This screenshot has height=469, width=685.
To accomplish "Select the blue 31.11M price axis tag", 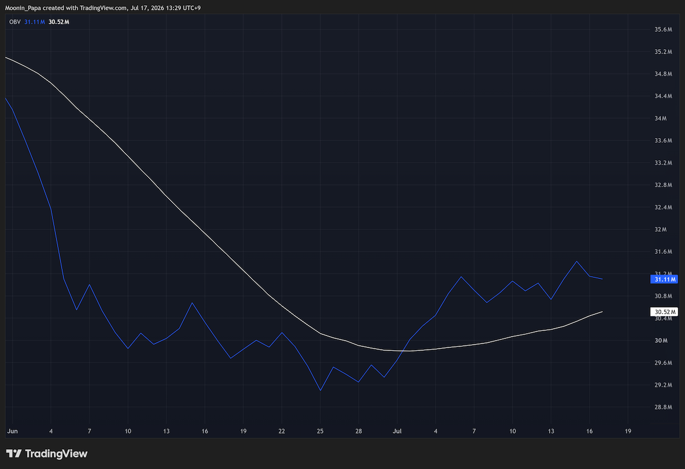I will (x=664, y=280).
